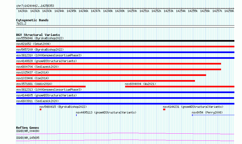Click the 7p21.2 band label
This screenshot has width=242, height=144.
pyautogui.click(x=21, y=23)
